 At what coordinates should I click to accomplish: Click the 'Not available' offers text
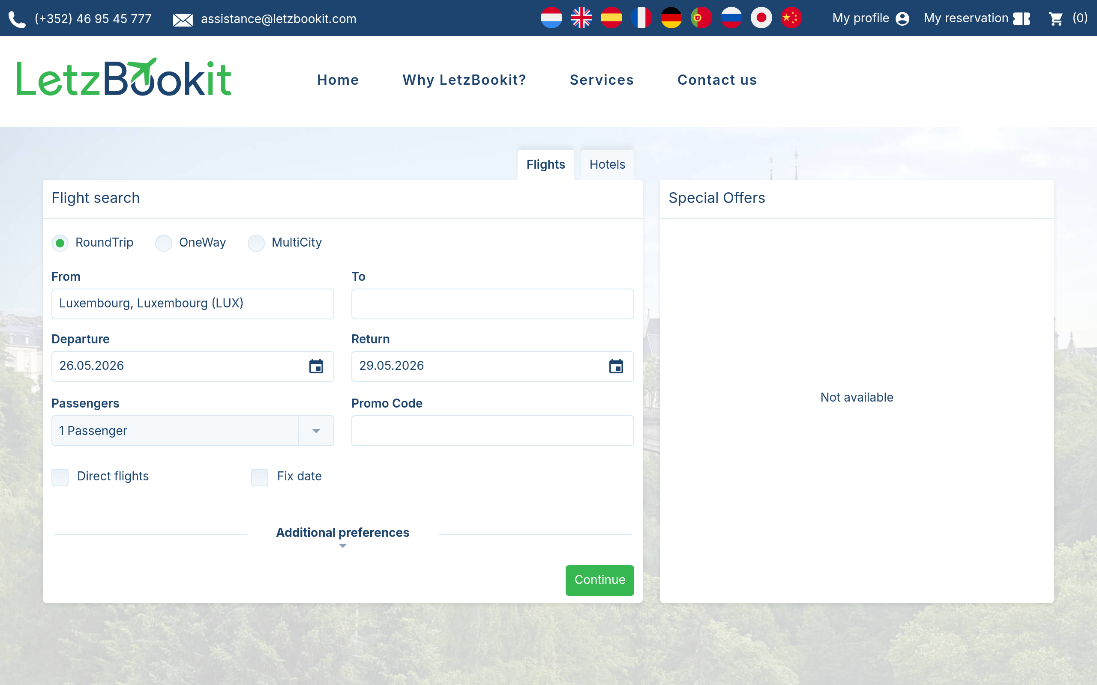point(857,397)
